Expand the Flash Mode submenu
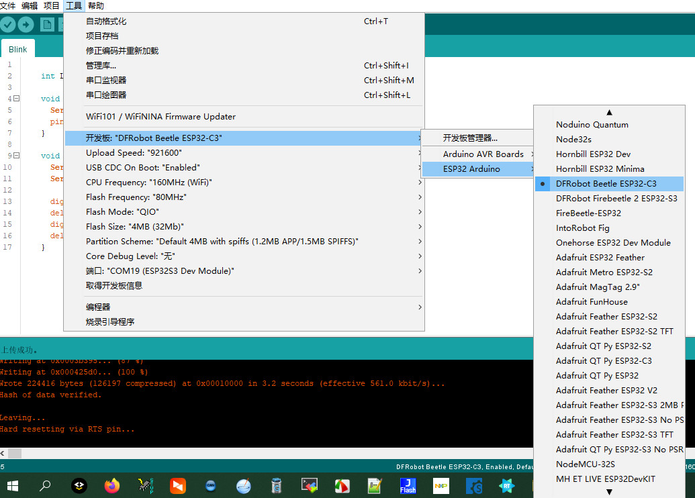Image resolution: width=695 pixels, height=498 pixels. coord(244,212)
